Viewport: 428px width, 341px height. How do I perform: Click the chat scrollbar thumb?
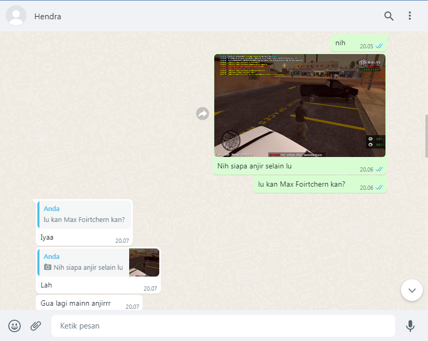pos(426,136)
